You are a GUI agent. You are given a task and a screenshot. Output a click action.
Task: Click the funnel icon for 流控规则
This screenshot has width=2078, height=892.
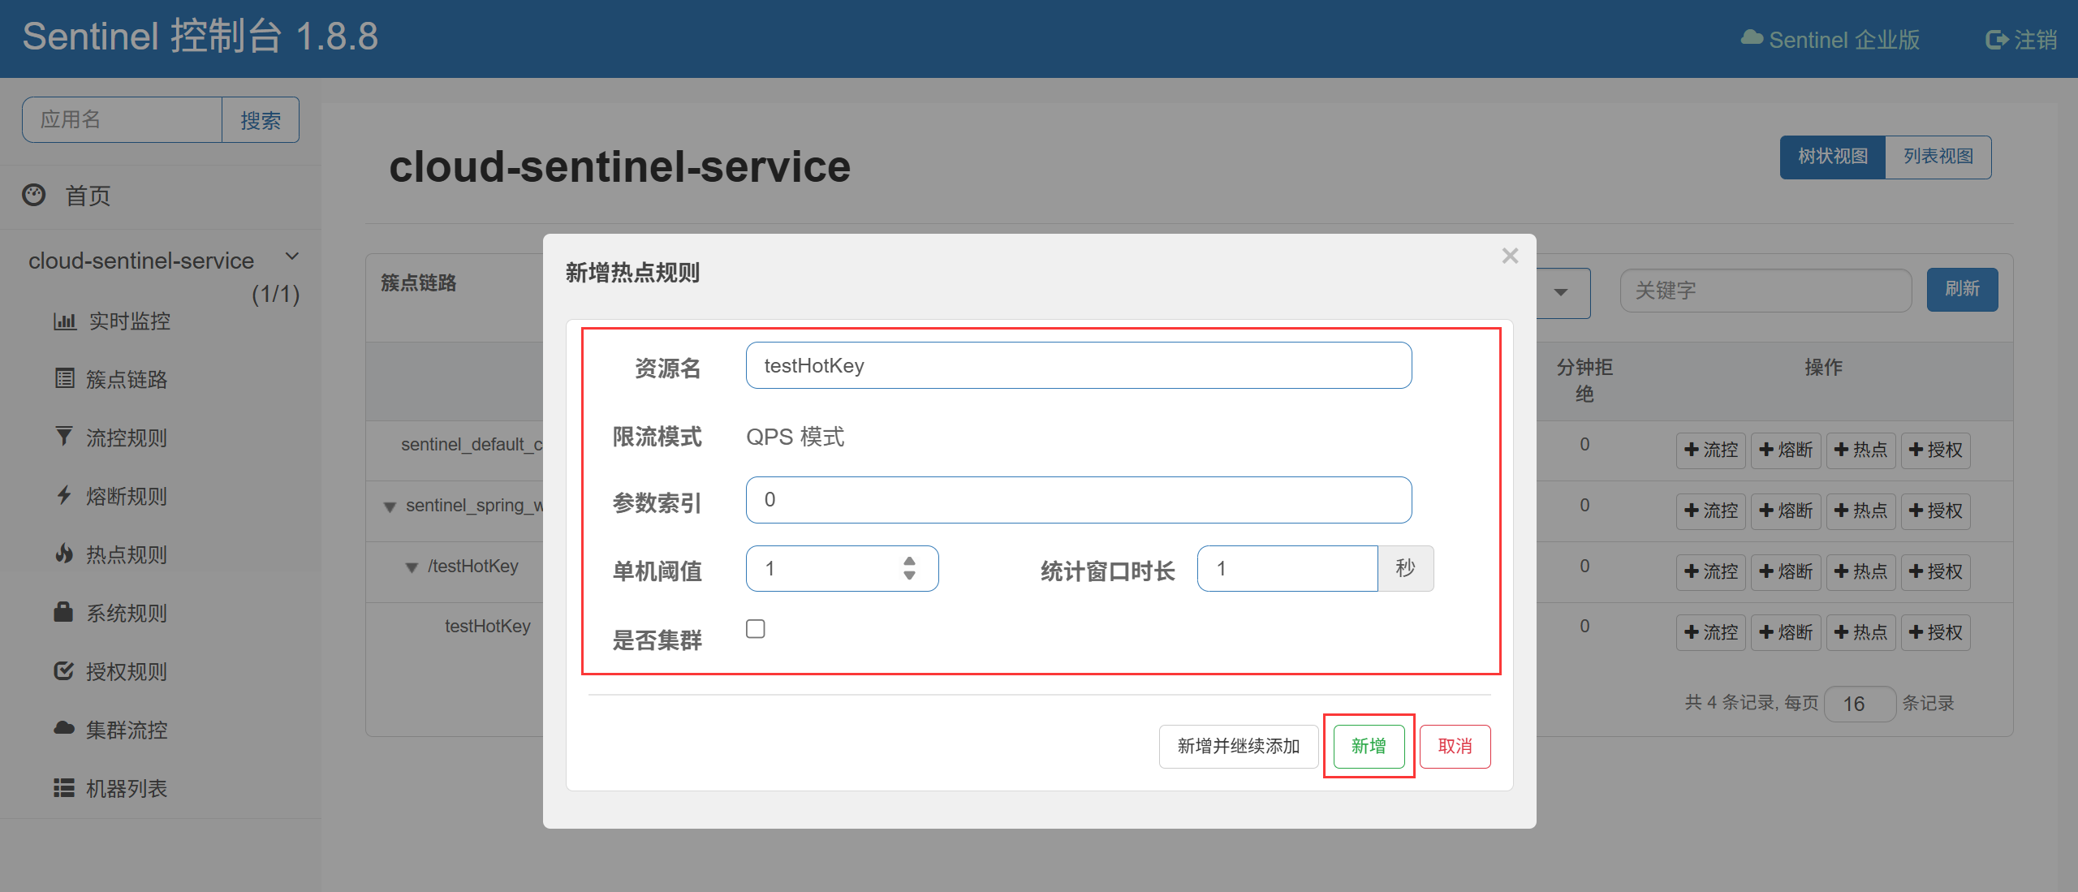click(64, 437)
